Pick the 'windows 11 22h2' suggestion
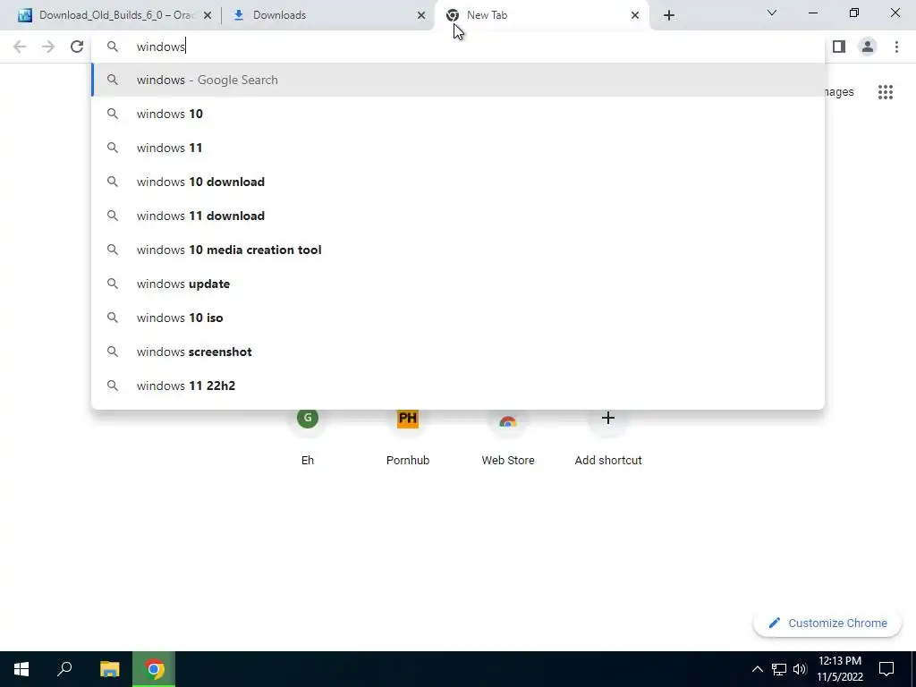 click(458, 386)
